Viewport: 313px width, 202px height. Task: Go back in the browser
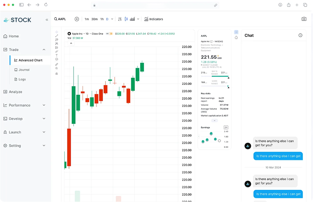(29, 5)
